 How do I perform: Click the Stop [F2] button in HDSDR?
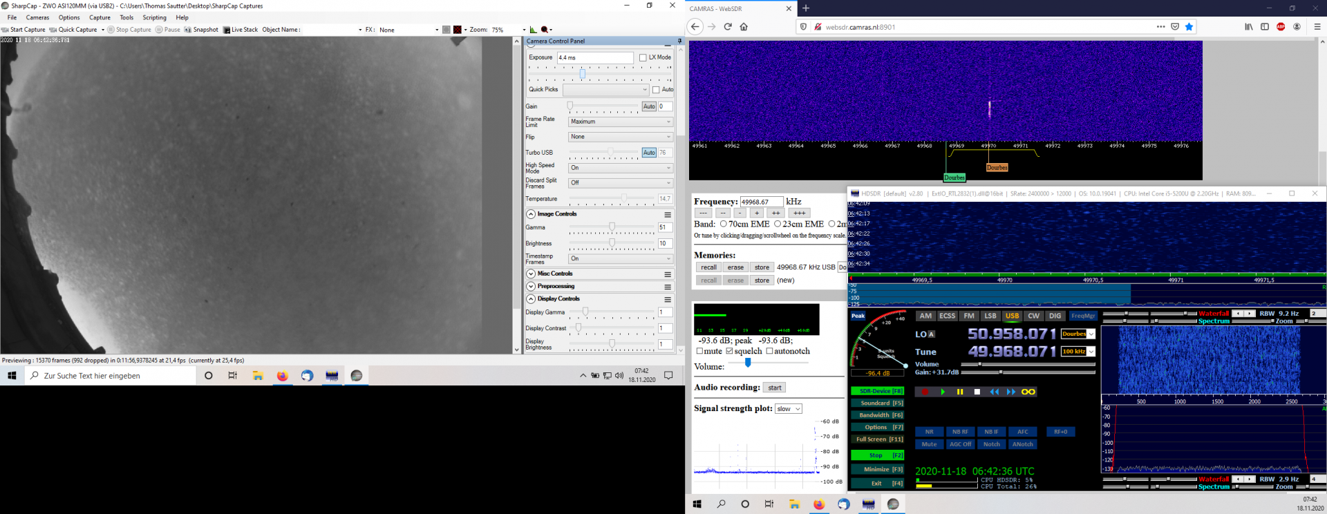(x=877, y=455)
